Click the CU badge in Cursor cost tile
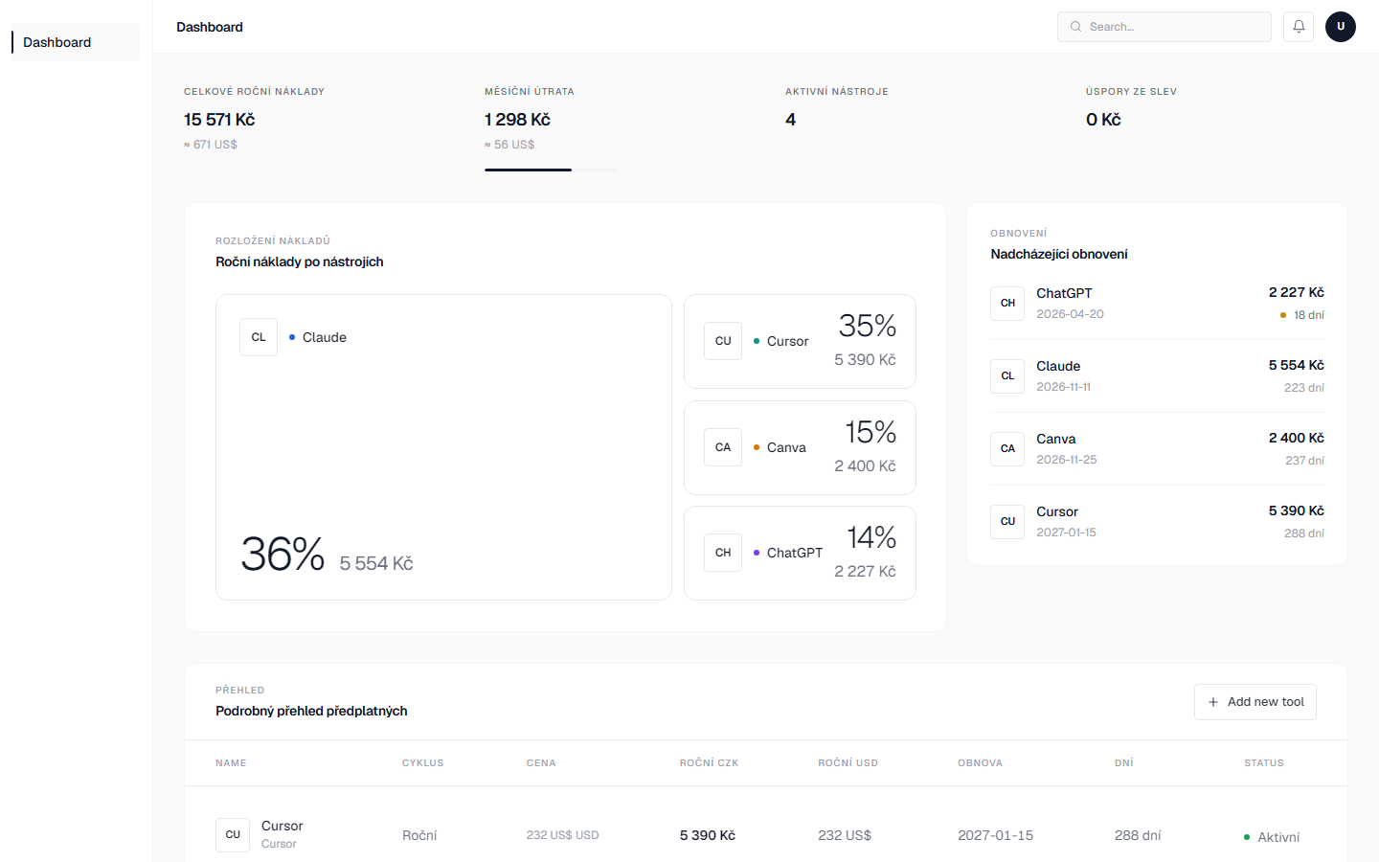This screenshot has height=862, width=1379. click(x=723, y=341)
